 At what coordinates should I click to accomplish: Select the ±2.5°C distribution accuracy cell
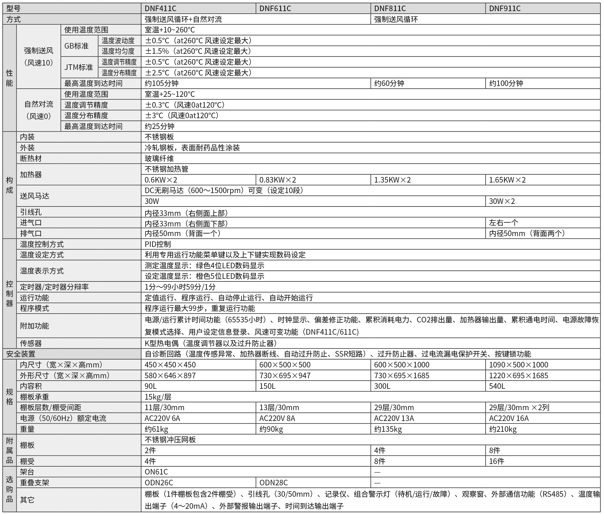point(371,73)
